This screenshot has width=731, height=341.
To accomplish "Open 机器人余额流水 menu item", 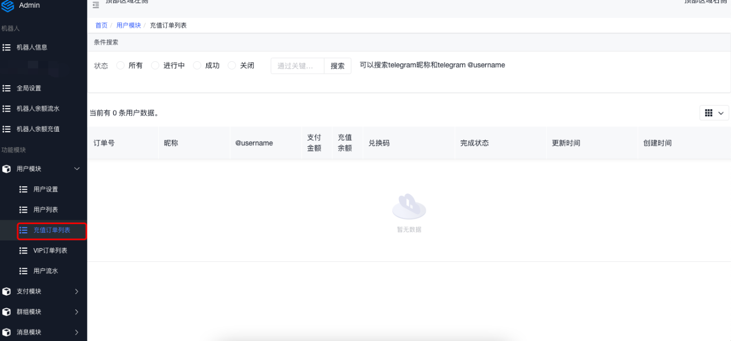I will [x=38, y=109].
